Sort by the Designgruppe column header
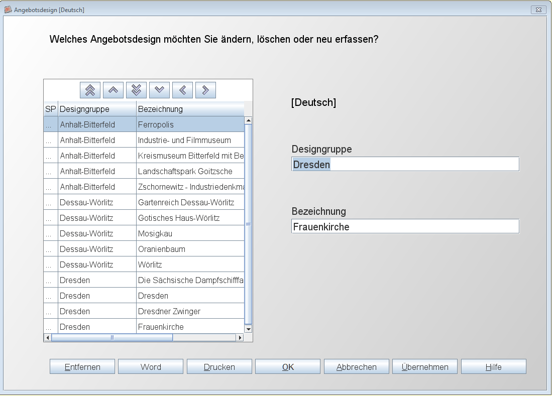This screenshot has height=396, width=552. pyautogui.click(x=97, y=109)
